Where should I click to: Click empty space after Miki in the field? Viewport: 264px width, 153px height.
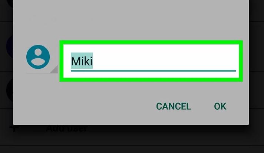pyautogui.click(x=164, y=61)
